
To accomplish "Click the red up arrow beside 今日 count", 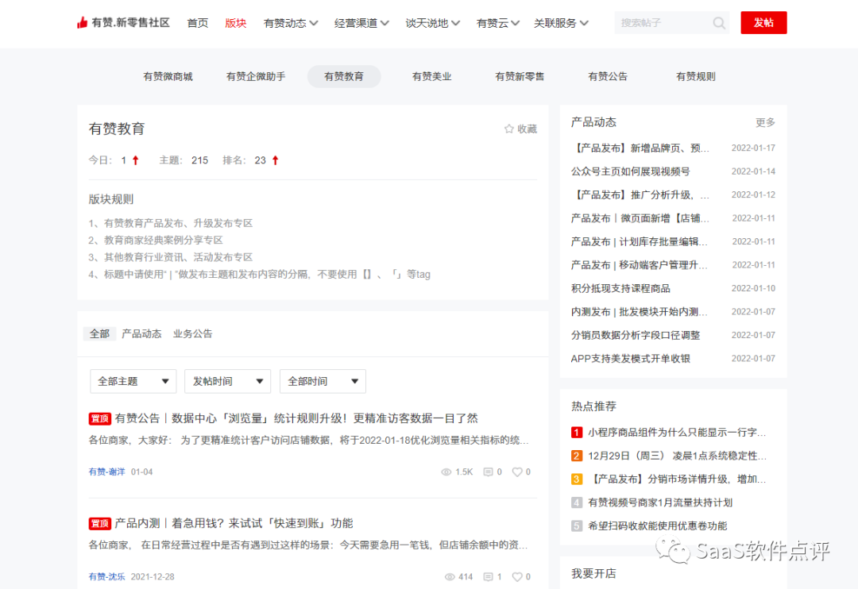I will [136, 160].
